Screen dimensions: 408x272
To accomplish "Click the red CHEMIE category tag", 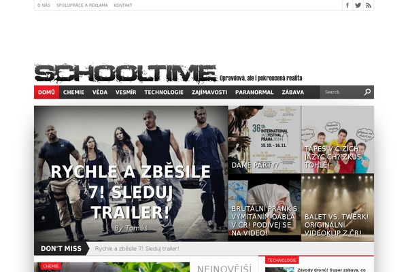I will [x=51, y=266].
